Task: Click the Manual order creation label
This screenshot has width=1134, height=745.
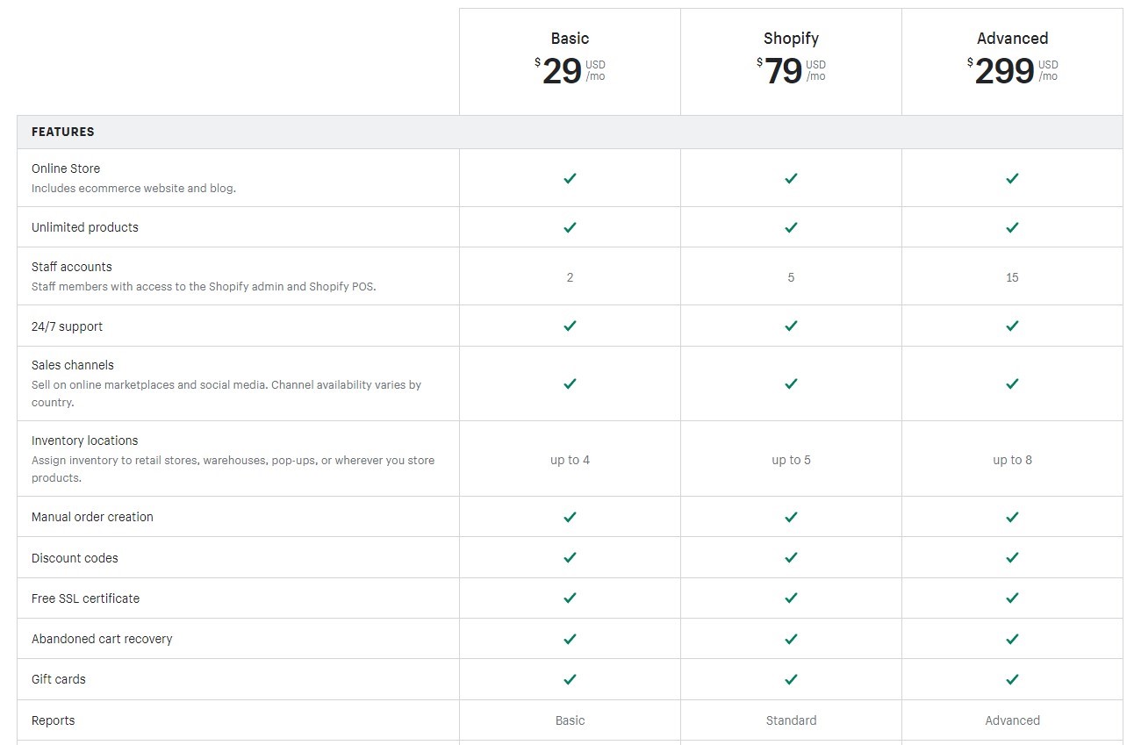Action: [92, 517]
